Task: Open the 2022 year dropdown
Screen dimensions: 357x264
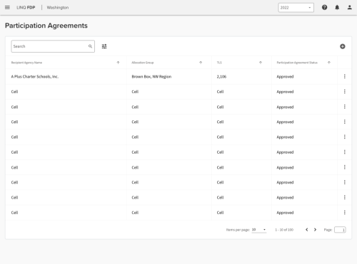Action: pyautogui.click(x=296, y=8)
